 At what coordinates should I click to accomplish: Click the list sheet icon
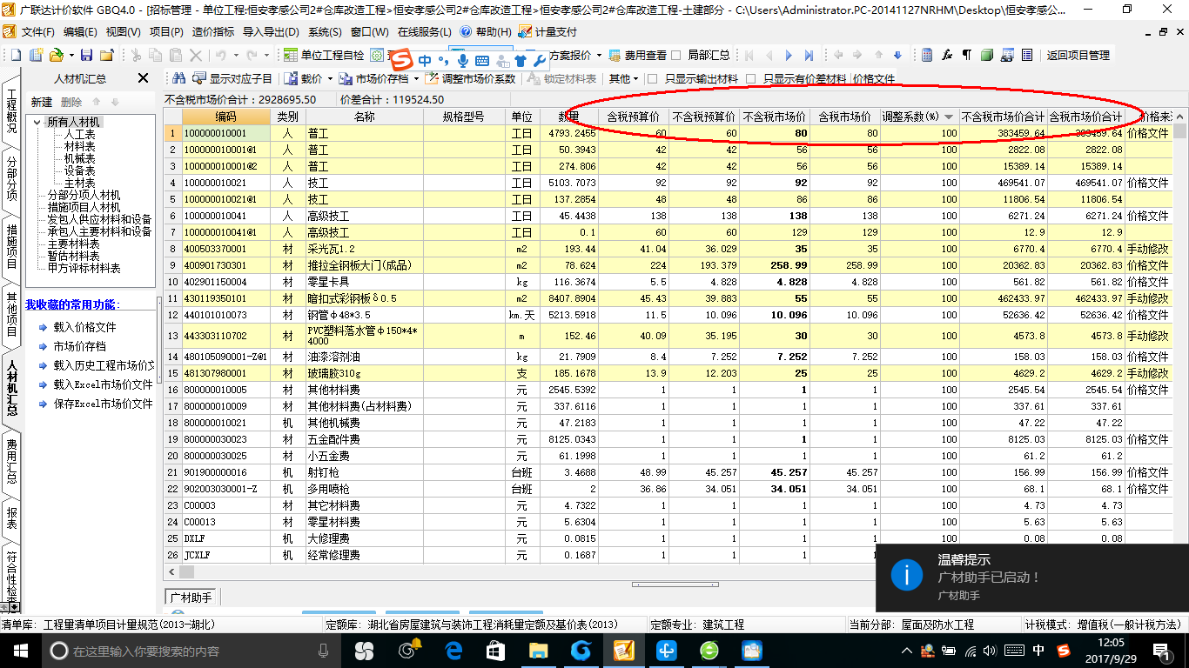(1027, 55)
